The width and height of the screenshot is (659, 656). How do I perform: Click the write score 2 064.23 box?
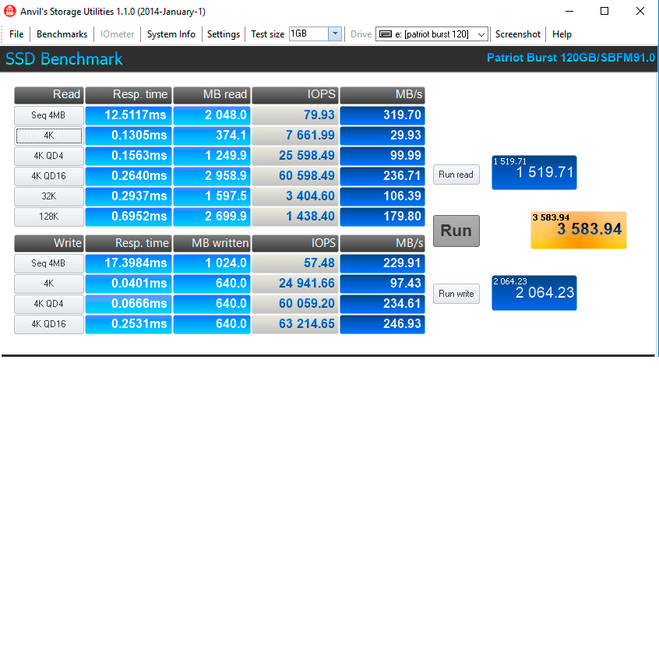534,293
